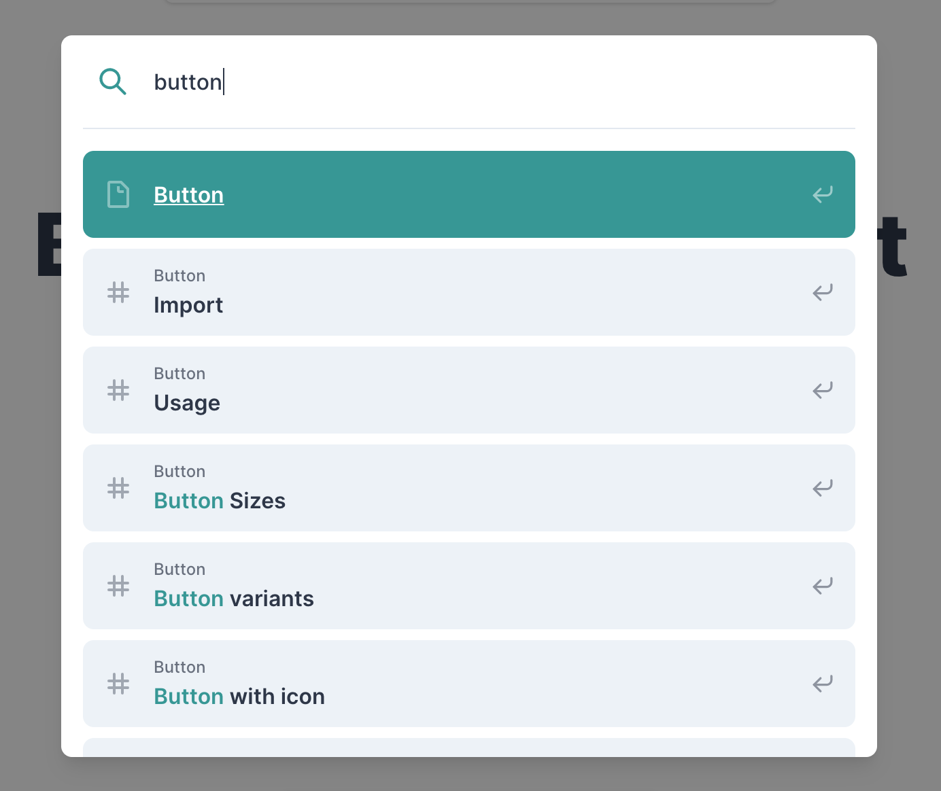Click the return arrow on the Button result
941x791 pixels.
(x=823, y=194)
